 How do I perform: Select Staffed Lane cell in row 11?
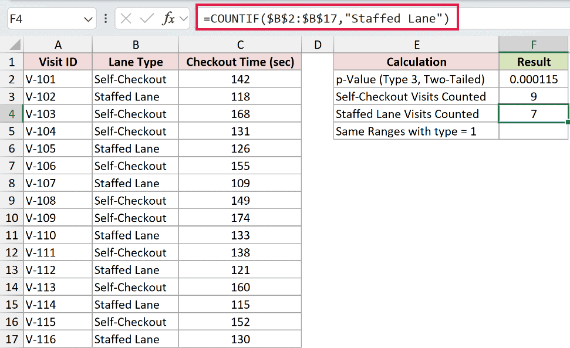click(x=136, y=235)
